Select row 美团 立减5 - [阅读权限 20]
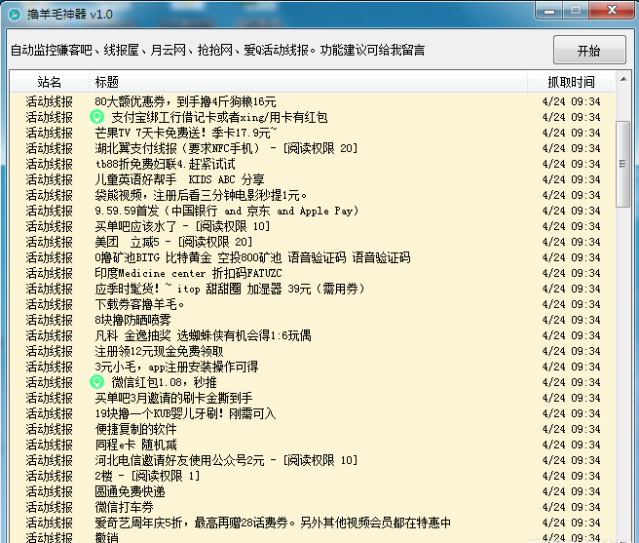 (312, 242)
